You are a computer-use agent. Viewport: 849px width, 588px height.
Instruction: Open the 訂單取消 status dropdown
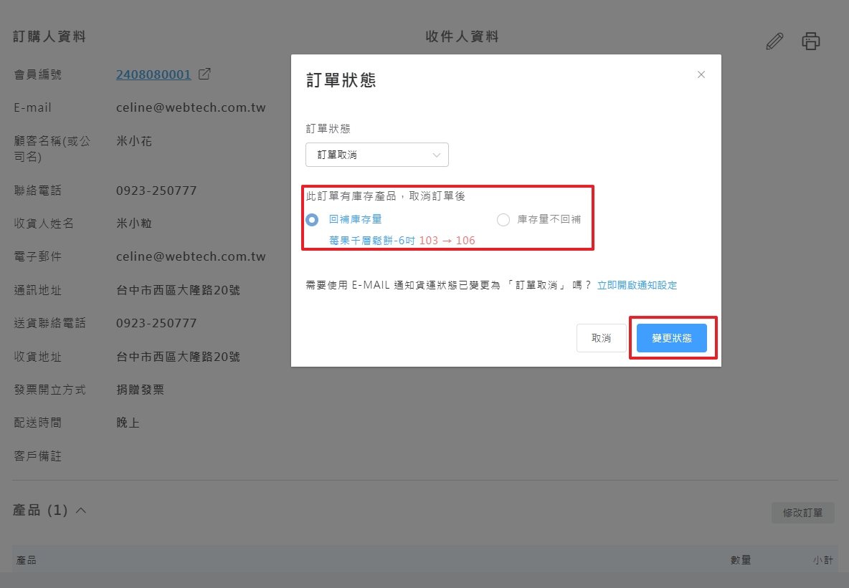377,155
